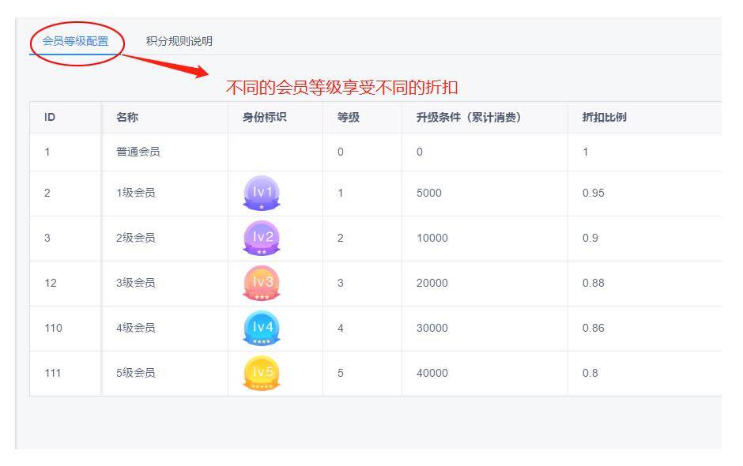Click the lv1 membership badge icon

(x=262, y=194)
